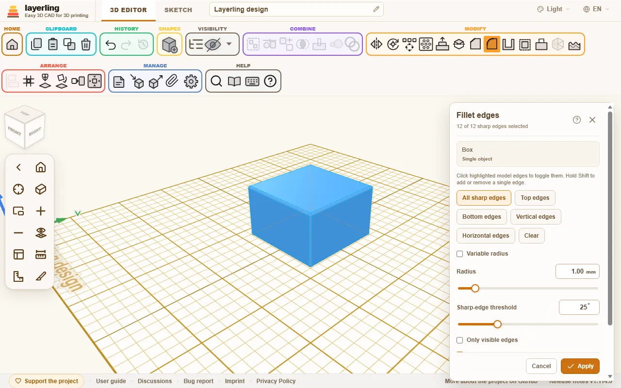Viewport: 621px width, 388px height.
Task: Undo the last action
Action: pos(110,45)
